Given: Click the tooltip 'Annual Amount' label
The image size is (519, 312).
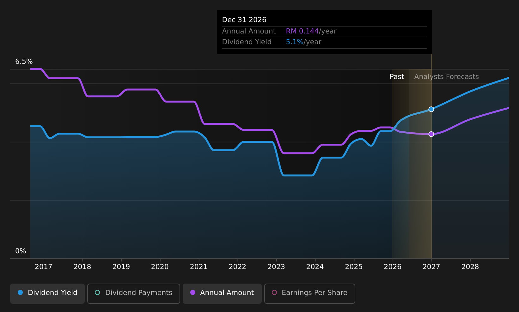Looking at the screenshot, I should [249, 31].
